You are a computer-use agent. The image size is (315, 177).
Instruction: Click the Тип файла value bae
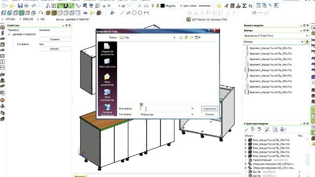[41, 44]
